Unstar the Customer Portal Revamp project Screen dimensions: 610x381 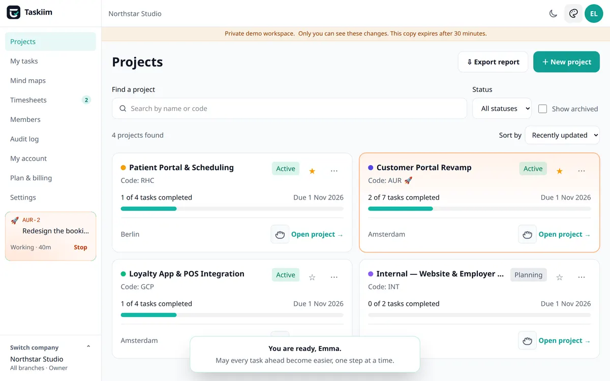pyautogui.click(x=560, y=171)
